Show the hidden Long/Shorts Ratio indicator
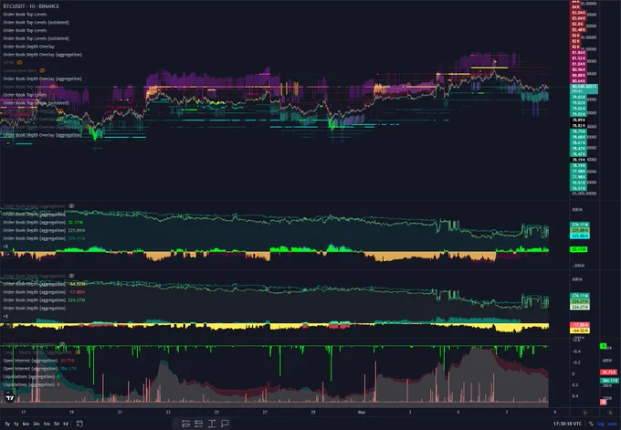Screen dimensions: 621x430 pyautogui.click(x=78, y=352)
